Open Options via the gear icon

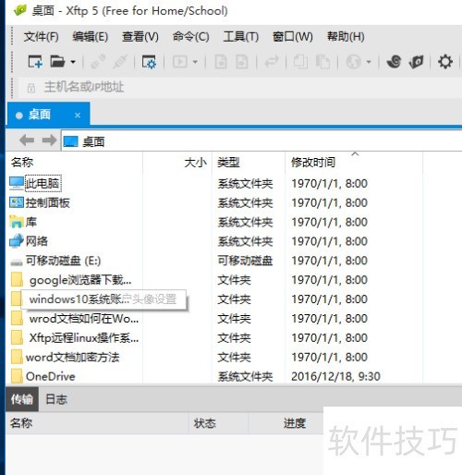click(x=445, y=62)
